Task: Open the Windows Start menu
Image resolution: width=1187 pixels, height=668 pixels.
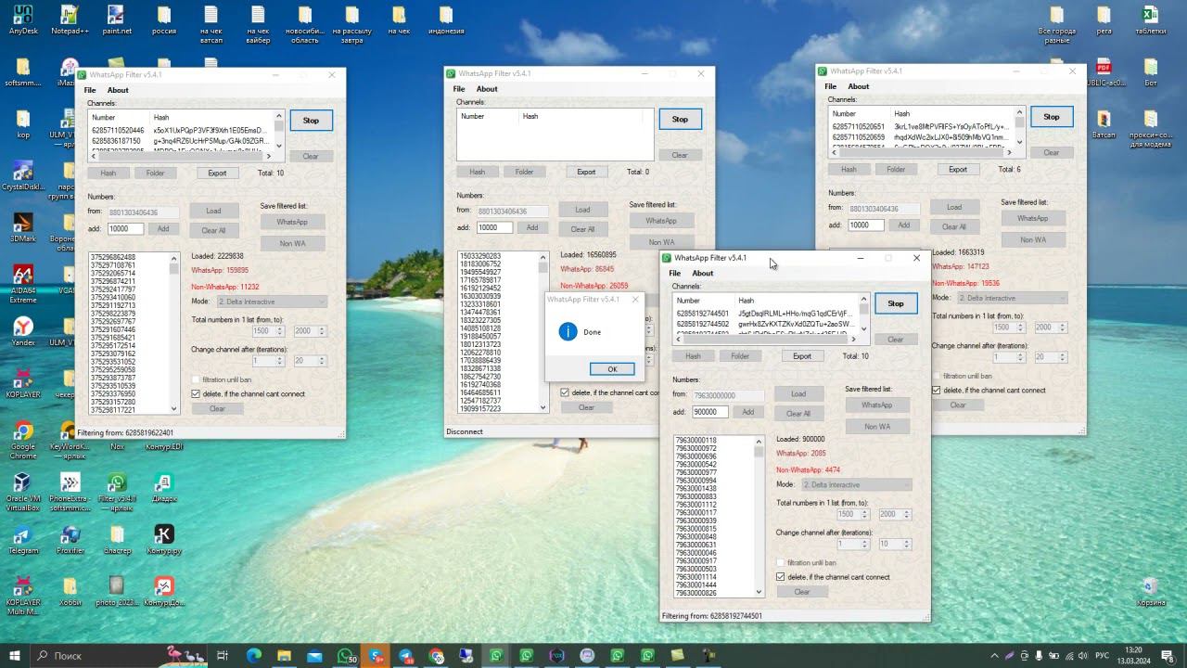Action: 16,655
